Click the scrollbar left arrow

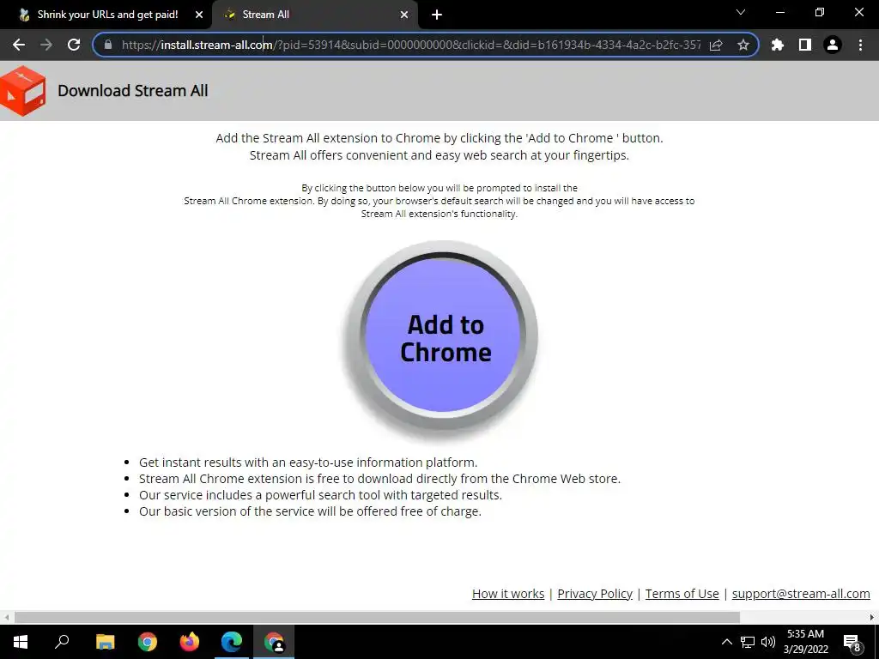pyautogui.click(x=6, y=618)
